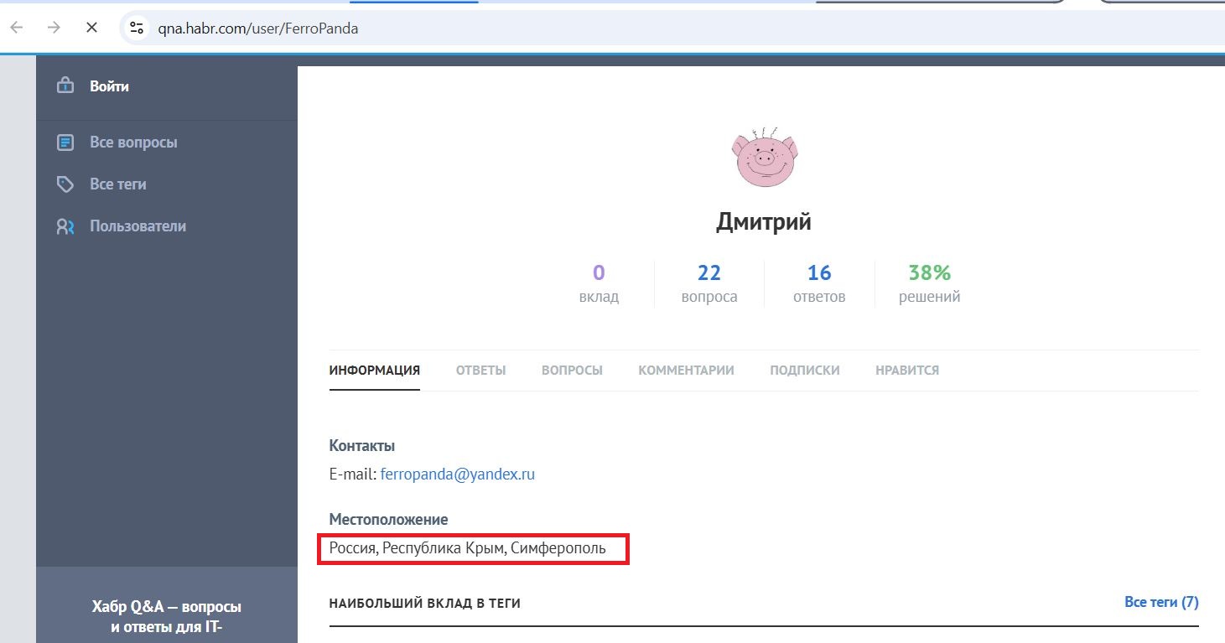Click the tag icon next to 'Все теги'
Screen dimensions: 1225x643
(65, 184)
